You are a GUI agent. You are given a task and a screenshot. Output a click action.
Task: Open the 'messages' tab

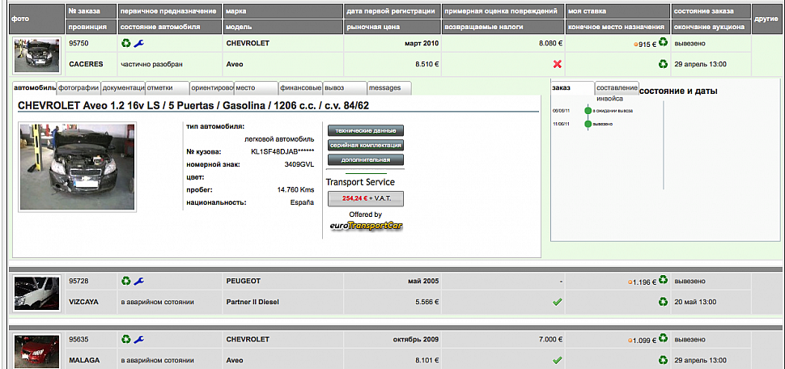point(389,87)
